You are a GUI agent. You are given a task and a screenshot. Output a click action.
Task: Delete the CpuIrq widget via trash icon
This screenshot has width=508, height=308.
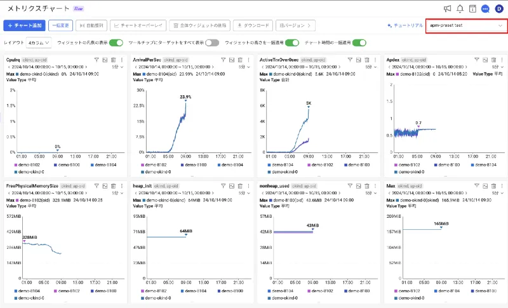114,60
